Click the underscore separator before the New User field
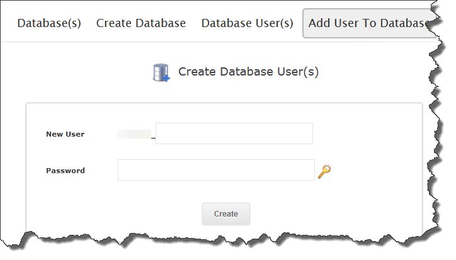 coord(153,135)
